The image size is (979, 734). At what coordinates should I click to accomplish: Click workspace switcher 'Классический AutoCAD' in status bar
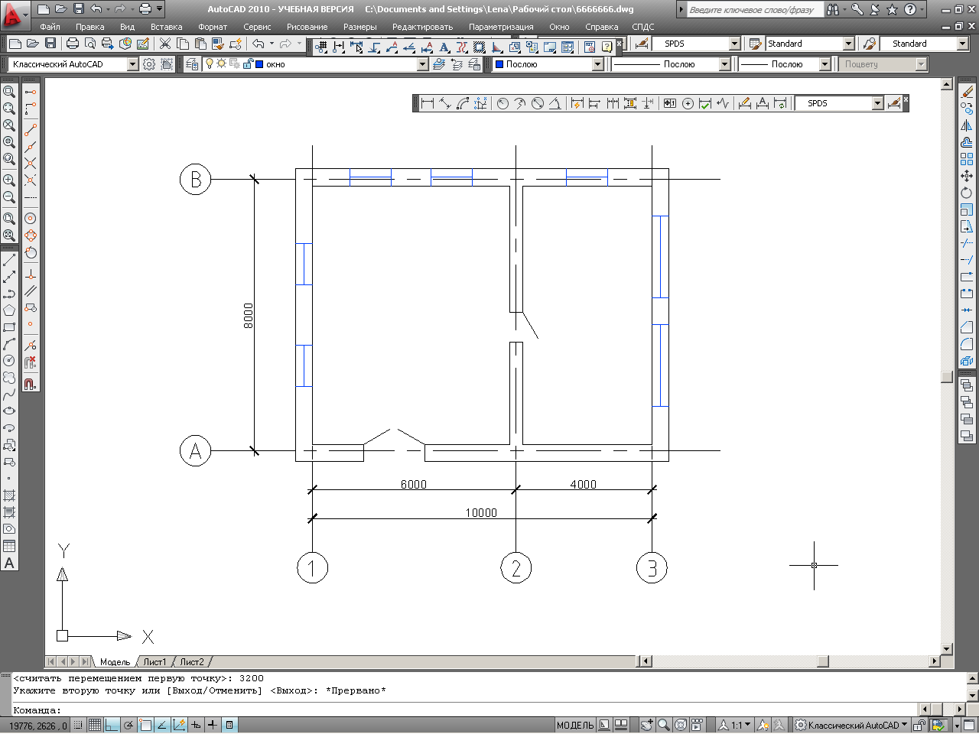coord(851,725)
